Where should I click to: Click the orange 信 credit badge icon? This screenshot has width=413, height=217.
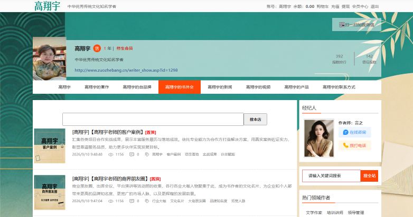point(97,48)
